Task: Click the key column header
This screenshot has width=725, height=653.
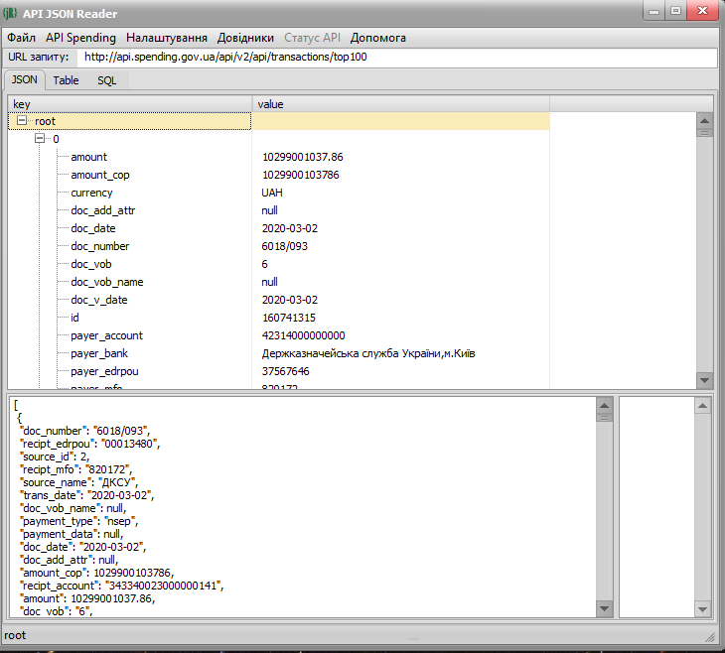Action: coord(130,104)
